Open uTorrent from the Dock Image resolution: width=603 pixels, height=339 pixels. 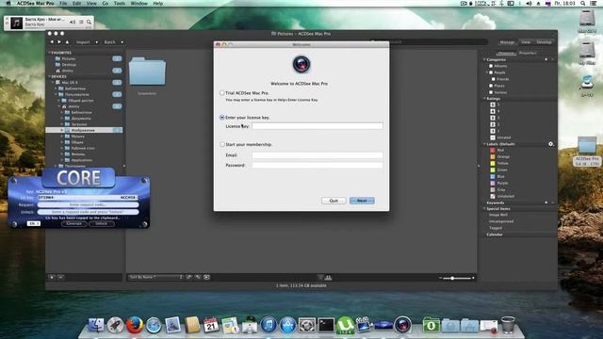click(345, 325)
